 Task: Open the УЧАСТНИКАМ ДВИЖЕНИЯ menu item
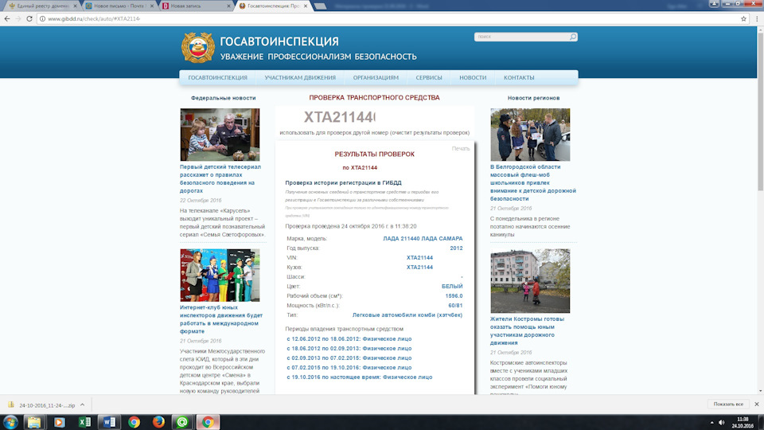[x=300, y=77]
